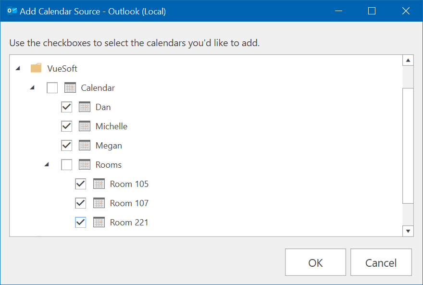Collapse the Calendar tree node
Screen dimensions: 423x285
[32, 87]
